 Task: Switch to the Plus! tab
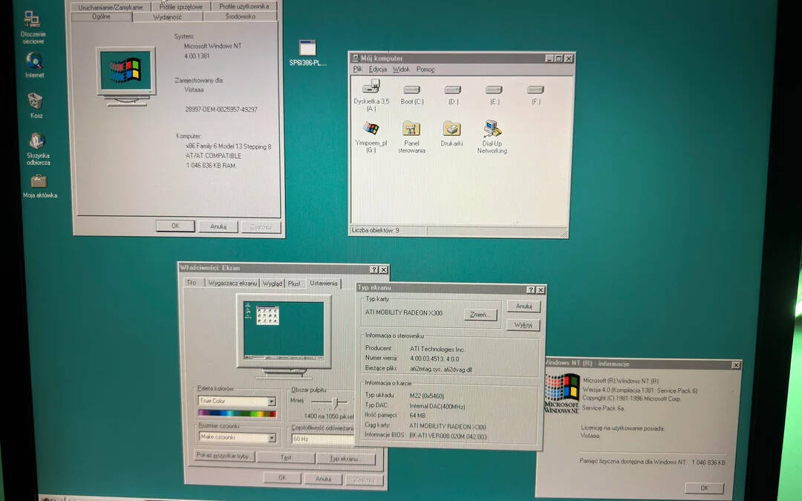point(294,284)
